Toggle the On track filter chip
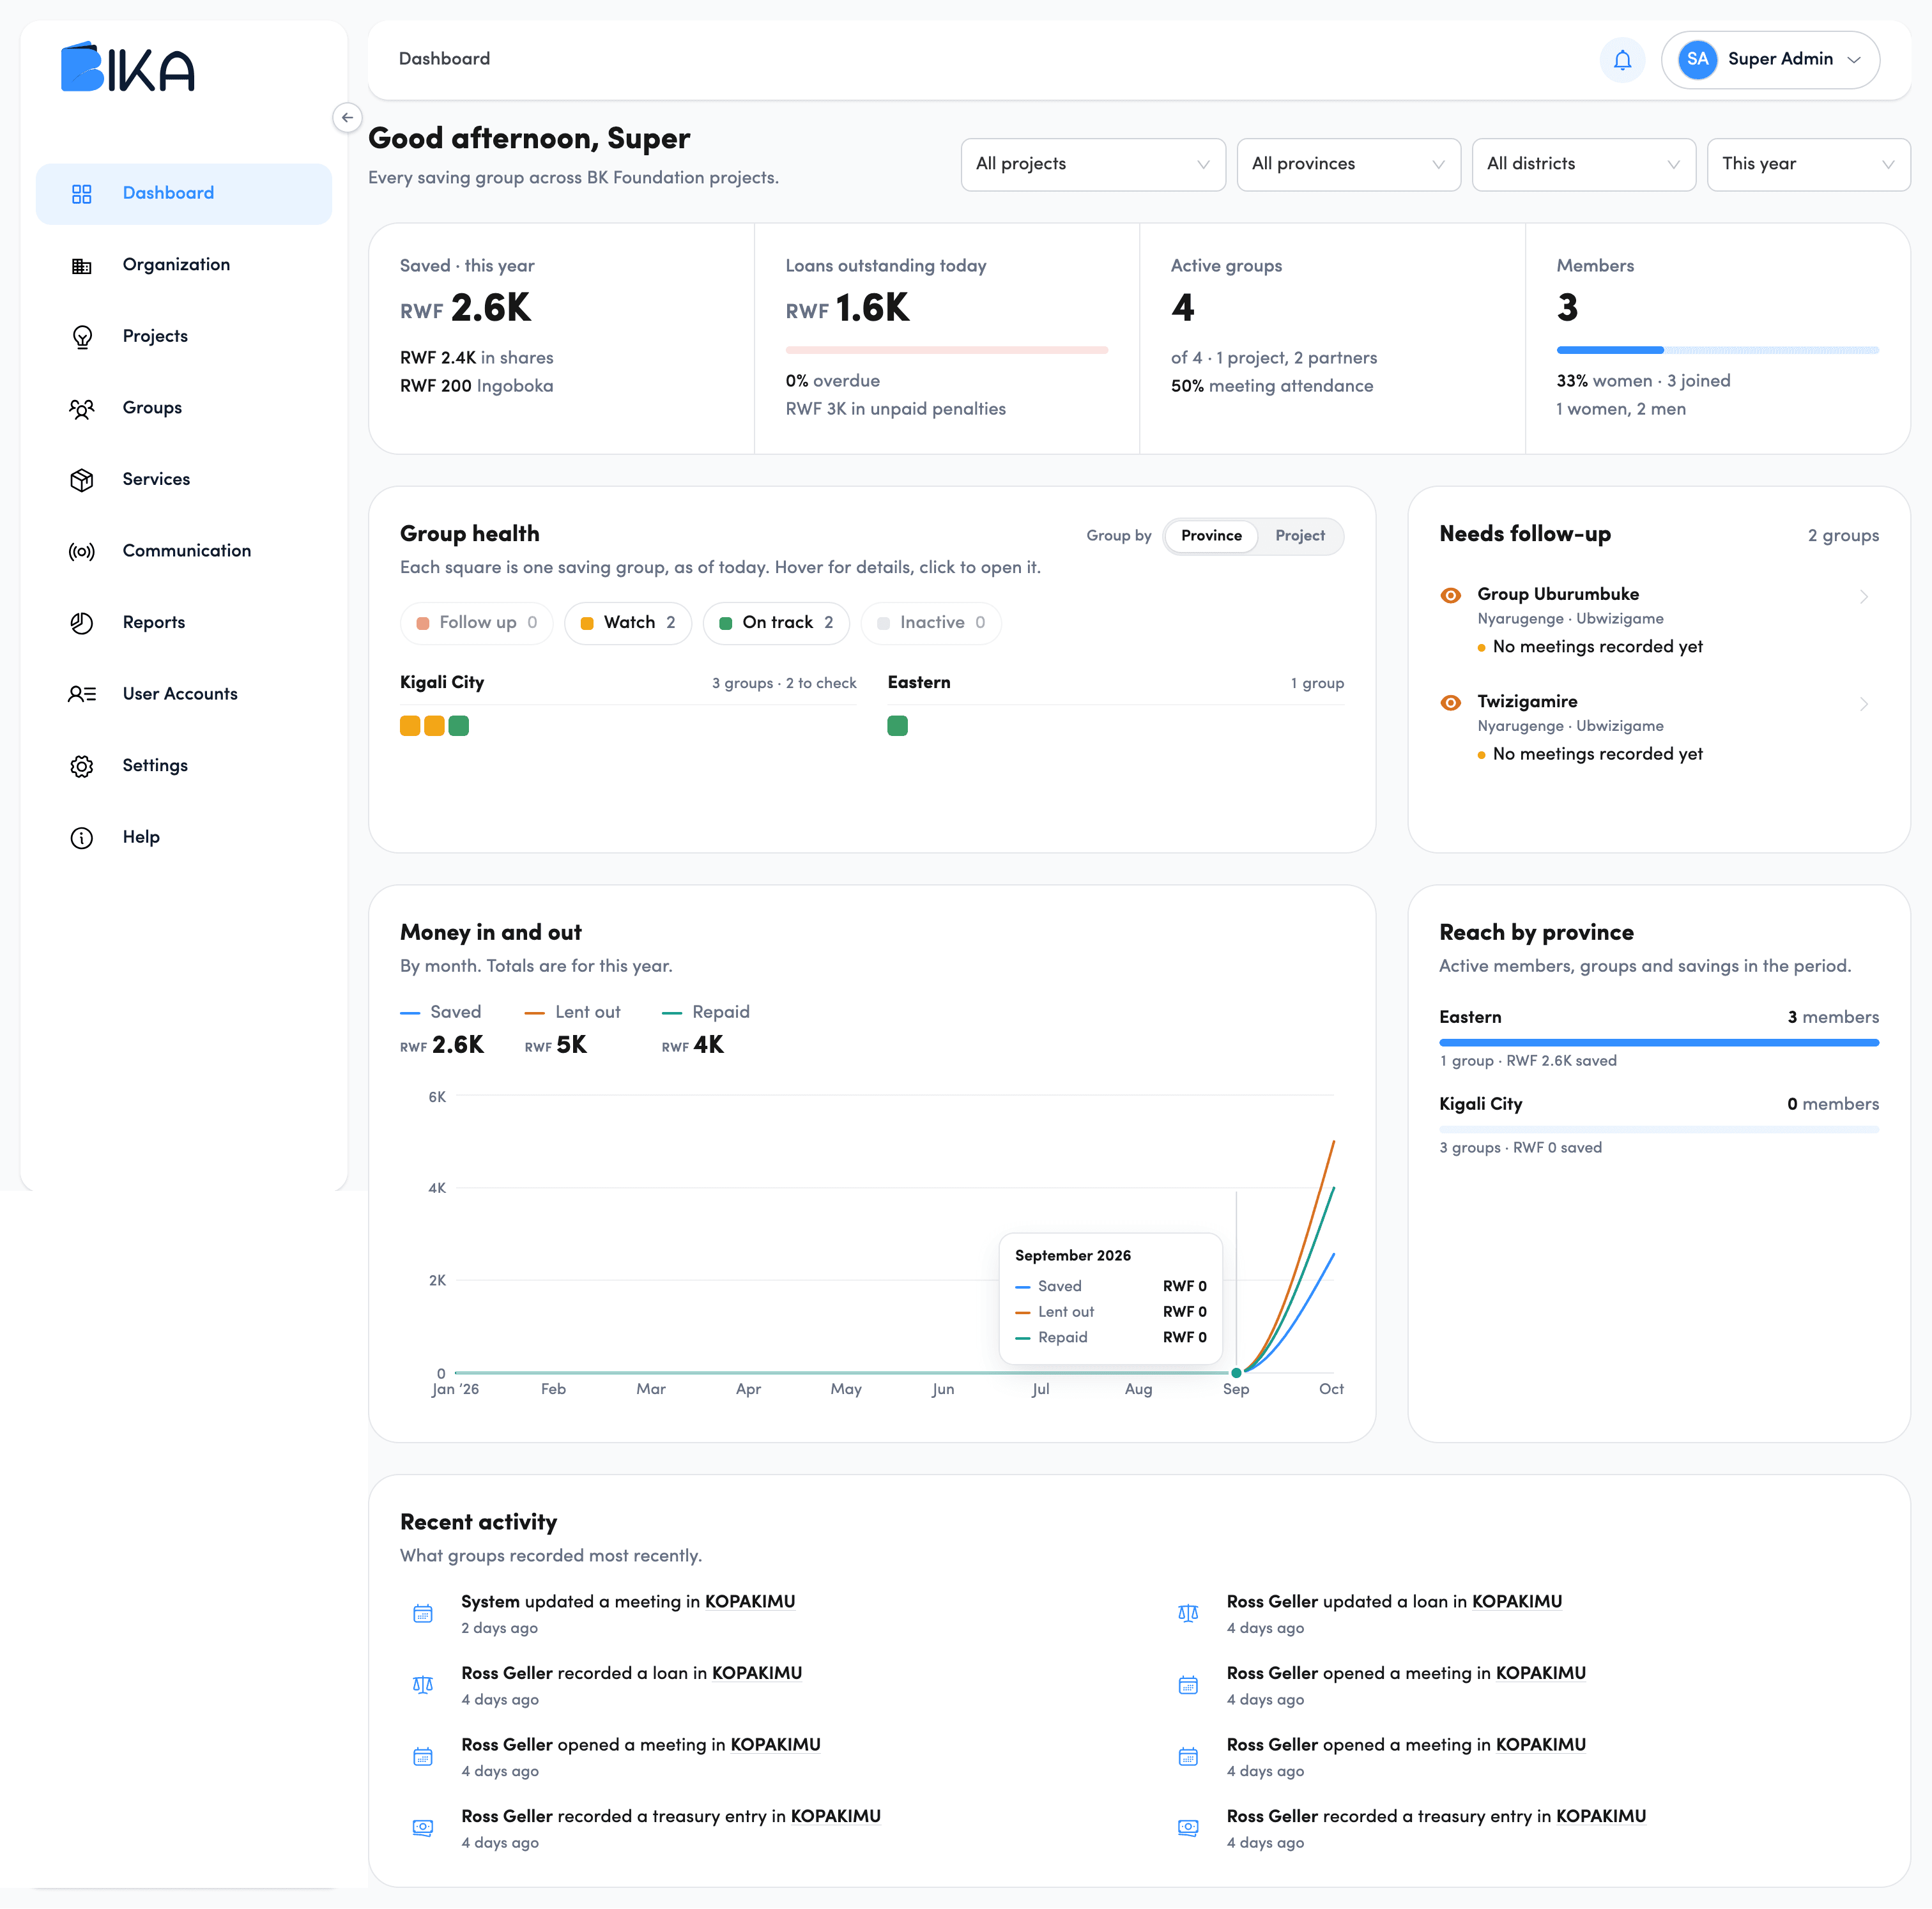This screenshot has width=1932, height=1909. [x=776, y=623]
